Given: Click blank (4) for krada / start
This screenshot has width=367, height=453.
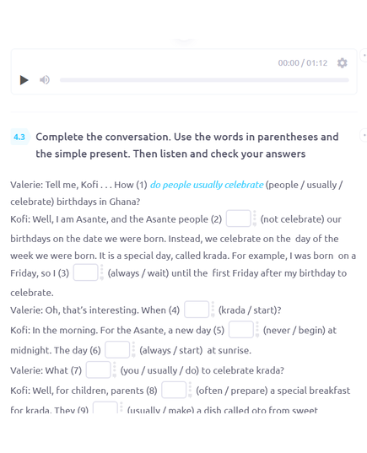Looking at the screenshot, I should tap(197, 310).
